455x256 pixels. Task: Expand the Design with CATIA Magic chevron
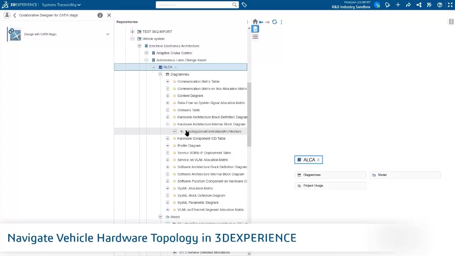[x=108, y=34]
